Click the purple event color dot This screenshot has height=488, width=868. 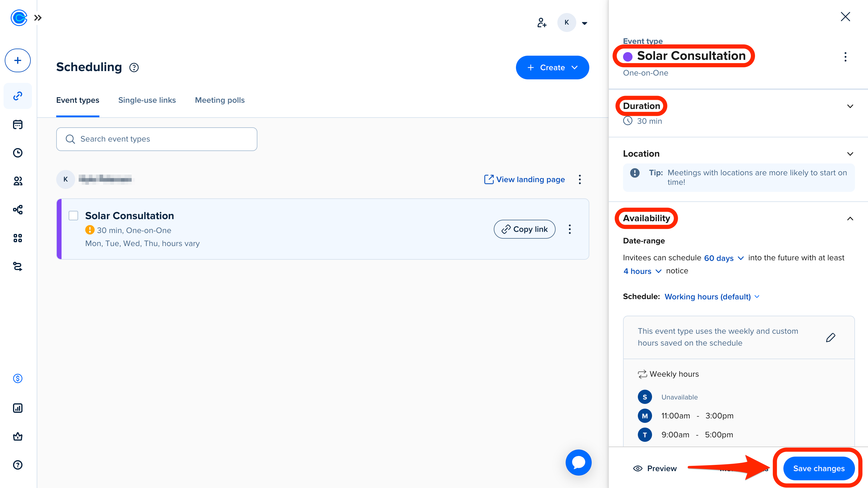tap(627, 56)
